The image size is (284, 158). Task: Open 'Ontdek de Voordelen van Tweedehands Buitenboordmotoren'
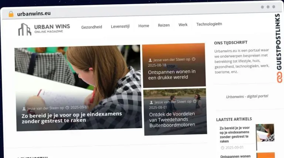click(x=172, y=120)
